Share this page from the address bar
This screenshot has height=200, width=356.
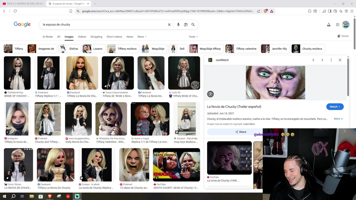click(x=259, y=11)
